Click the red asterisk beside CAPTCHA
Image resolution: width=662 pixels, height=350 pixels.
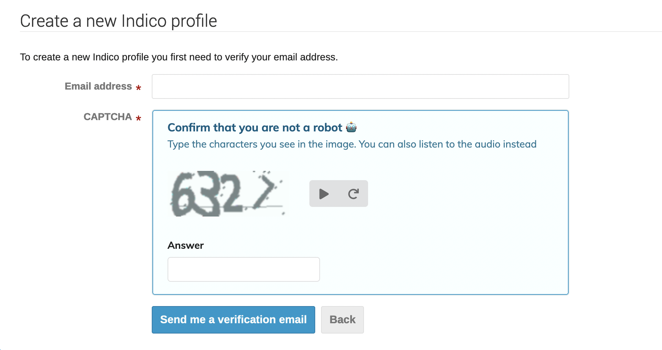pyautogui.click(x=138, y=118)
